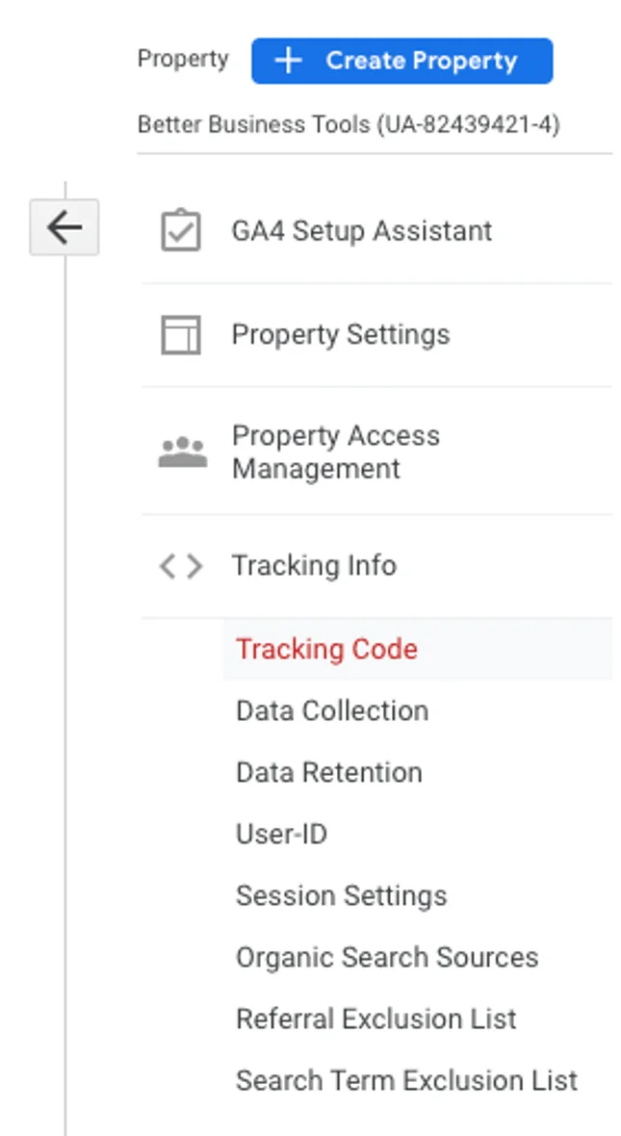Viewport: 621px width, 1136px height.
Task: Click the Create Property button
Action: point(402,61)
